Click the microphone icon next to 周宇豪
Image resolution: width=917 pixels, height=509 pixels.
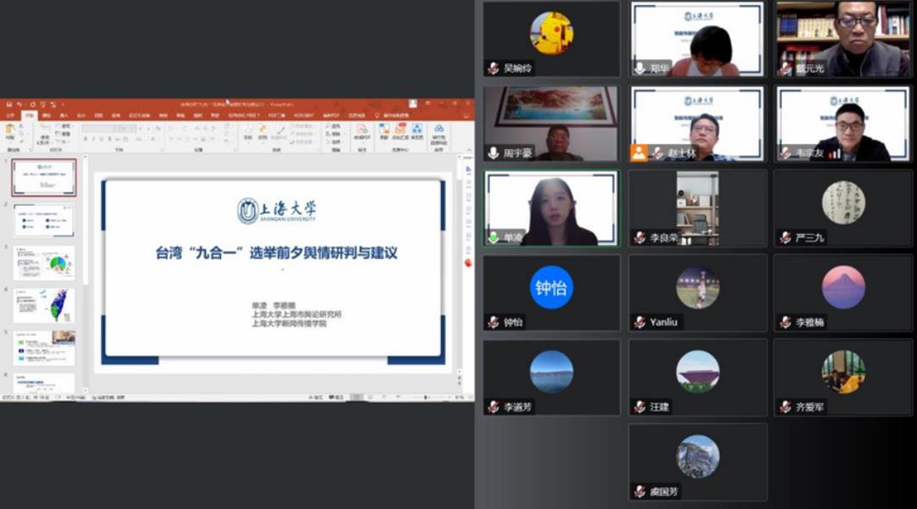pos(493,153)
